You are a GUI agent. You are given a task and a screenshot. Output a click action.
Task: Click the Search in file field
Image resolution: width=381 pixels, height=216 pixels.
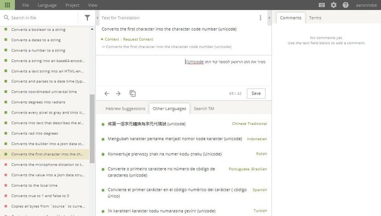point(42,18)
